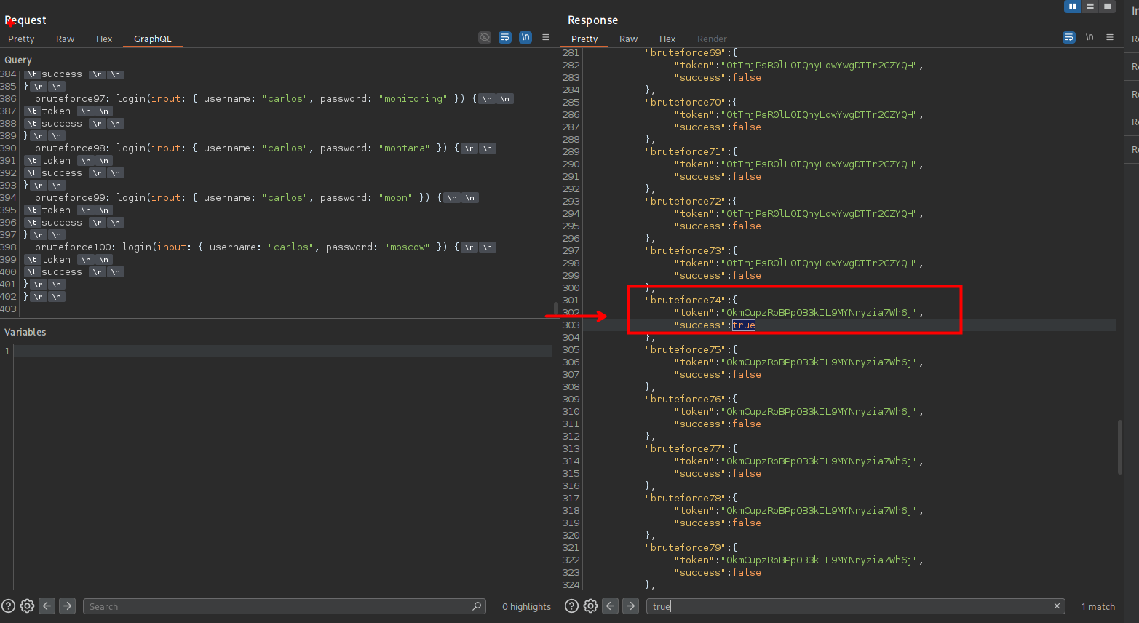This screenshot has width=1139, height=623.
Task: Toggle hidden characters eye icon in Request
Action: coord(485,37)
